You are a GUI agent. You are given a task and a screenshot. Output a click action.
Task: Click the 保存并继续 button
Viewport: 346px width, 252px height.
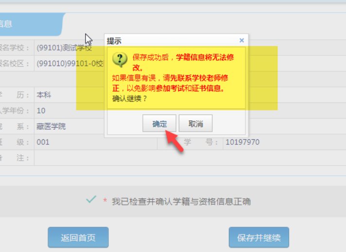[x=259, y=237]
